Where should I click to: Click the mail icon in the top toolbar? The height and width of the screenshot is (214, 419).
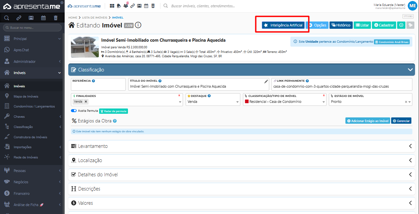139,6
